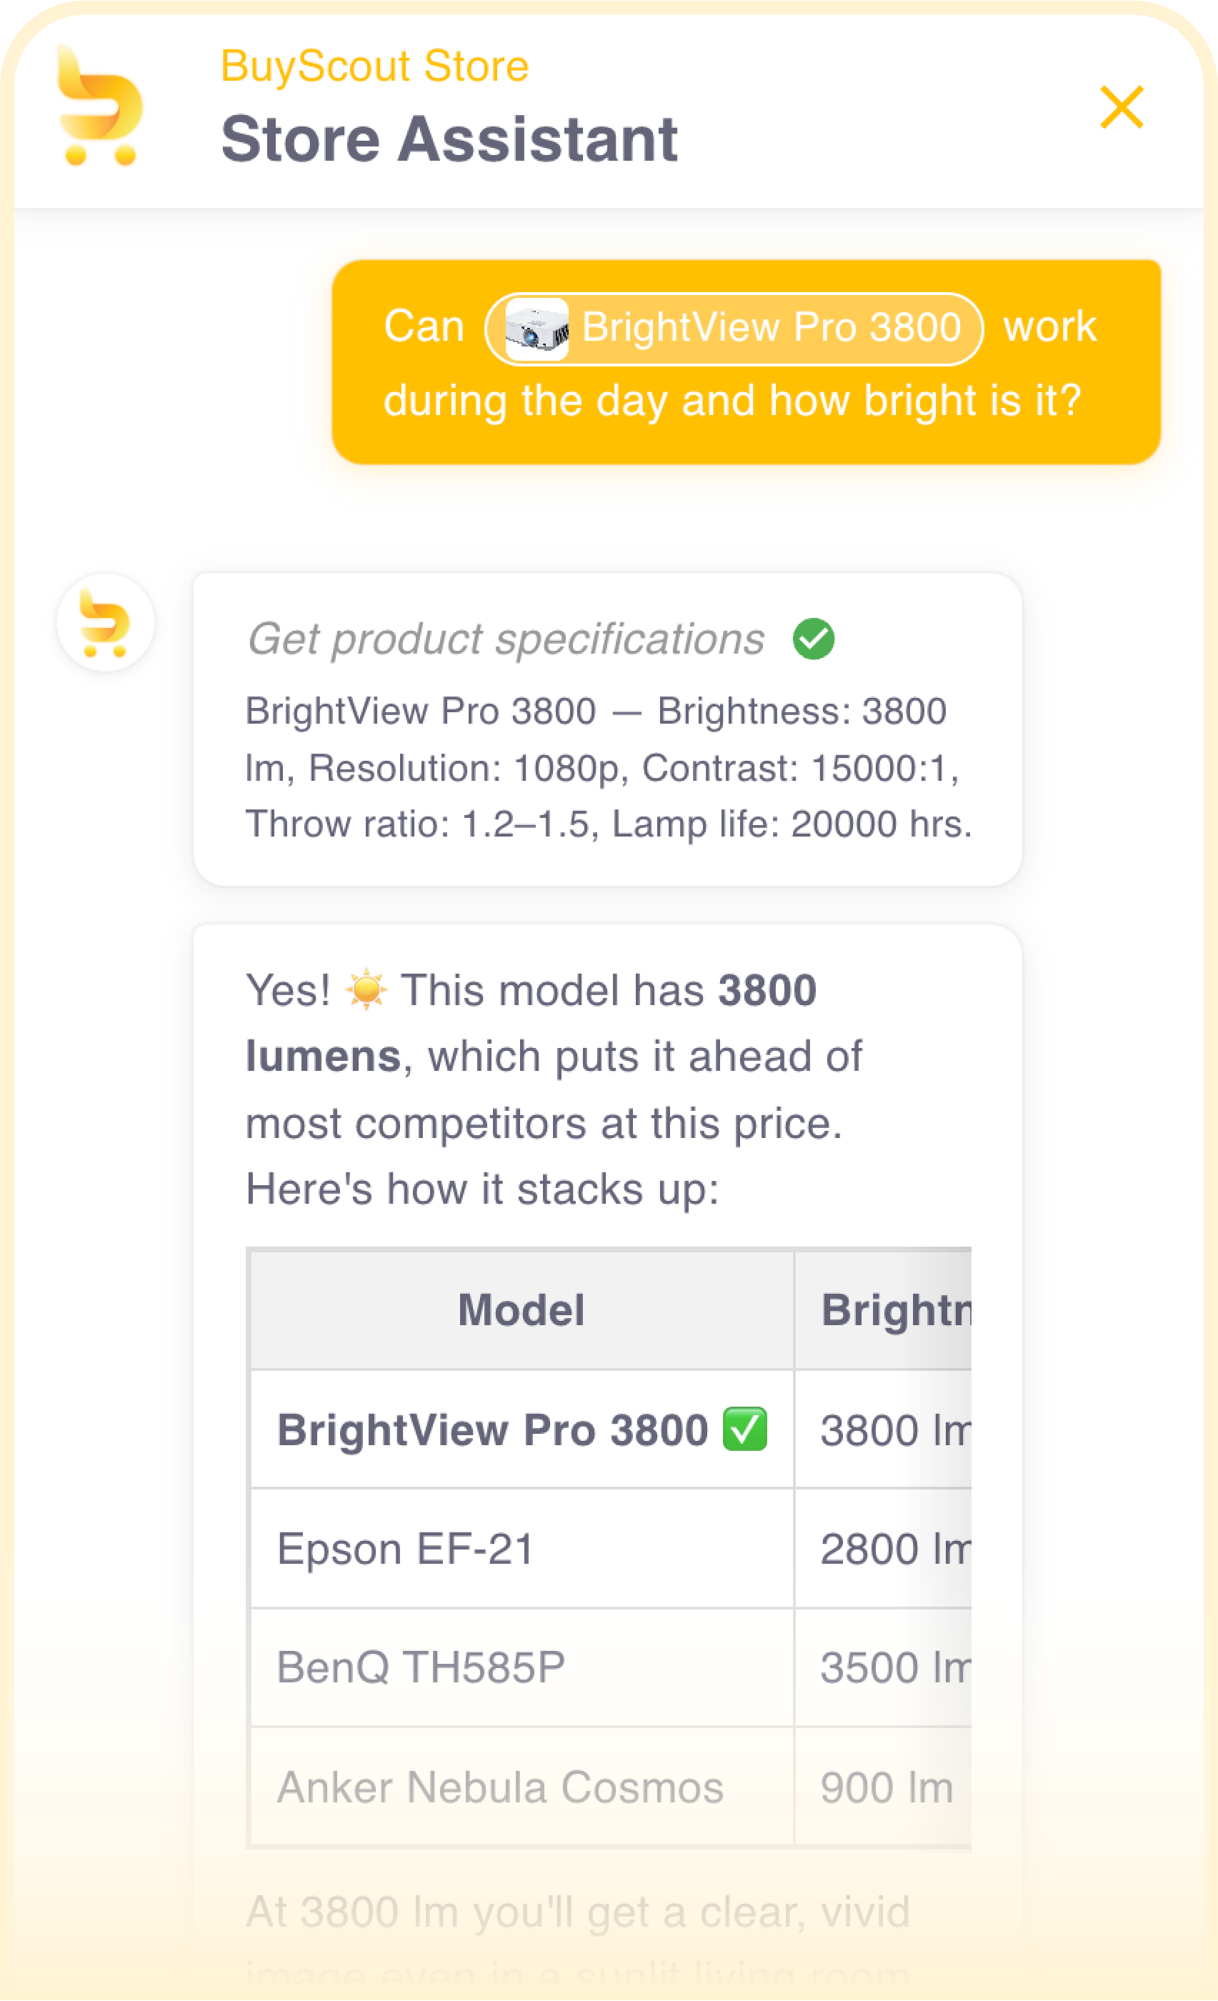
Task: Select the Model column header
Action: pos(521,1309)
